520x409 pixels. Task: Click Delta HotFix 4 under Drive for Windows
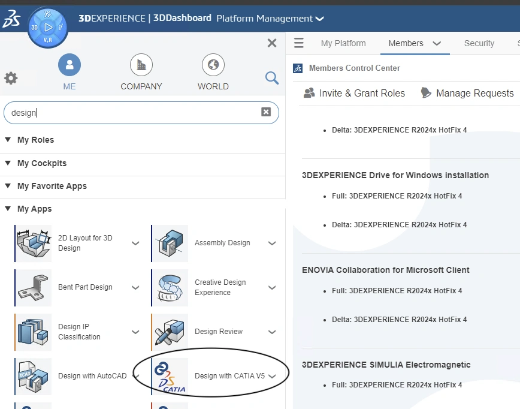(x=399, y=225)
